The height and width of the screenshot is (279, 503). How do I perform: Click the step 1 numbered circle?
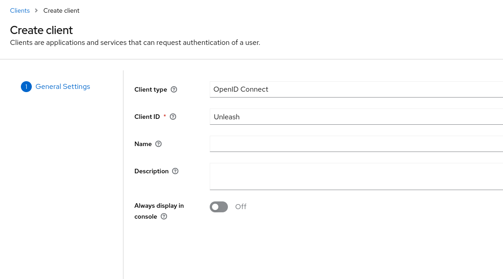26,86
